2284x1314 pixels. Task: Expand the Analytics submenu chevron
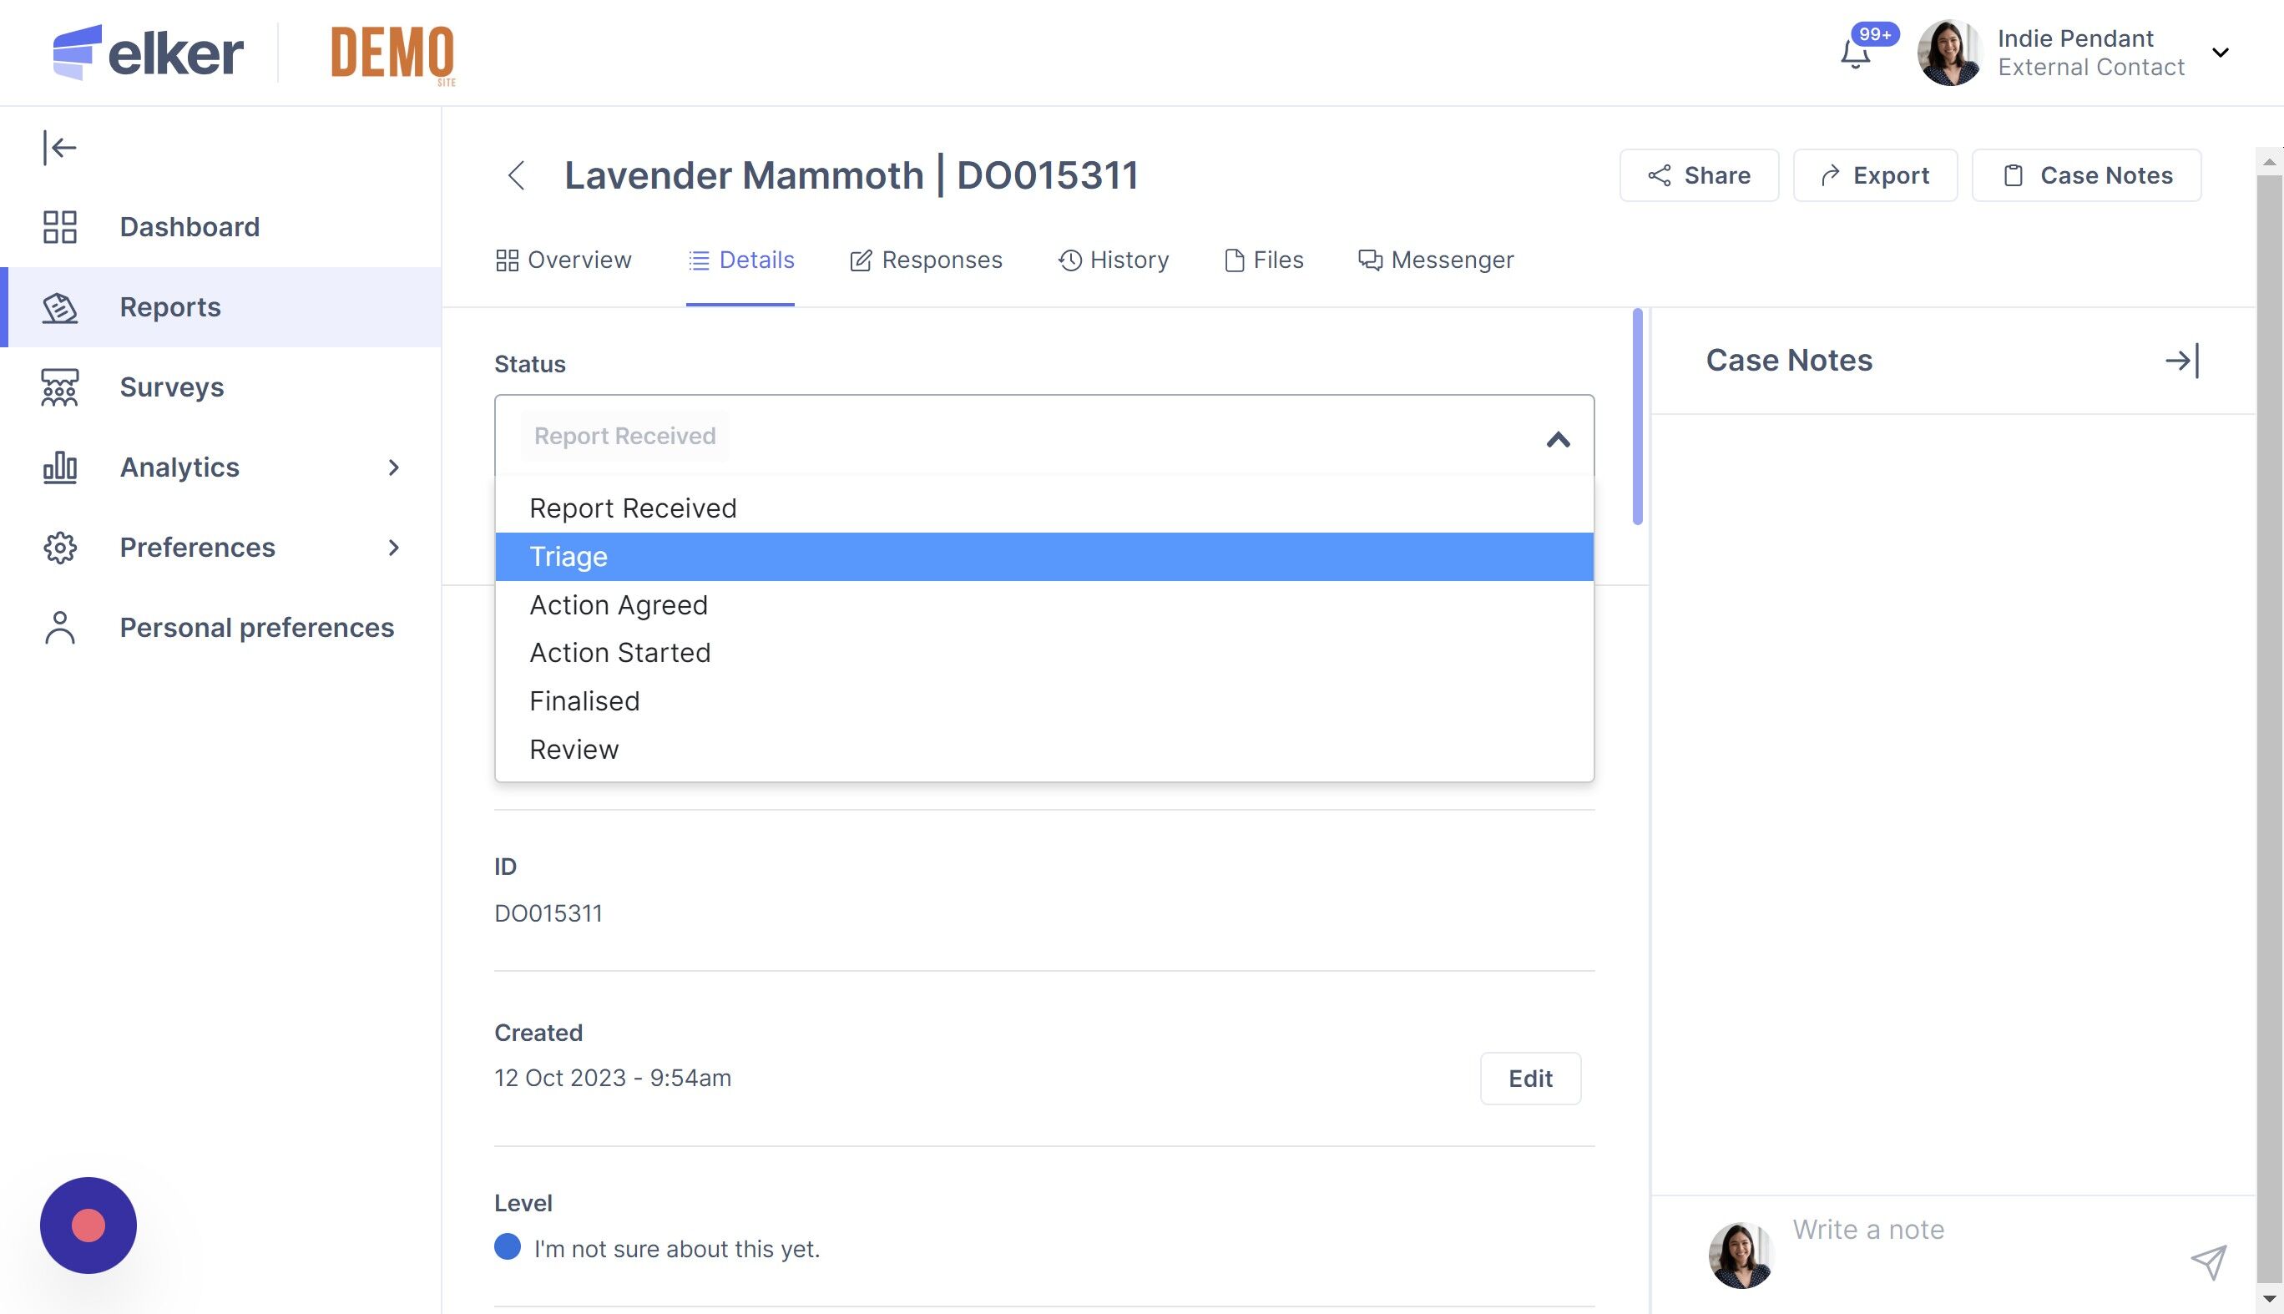[393, 467]
